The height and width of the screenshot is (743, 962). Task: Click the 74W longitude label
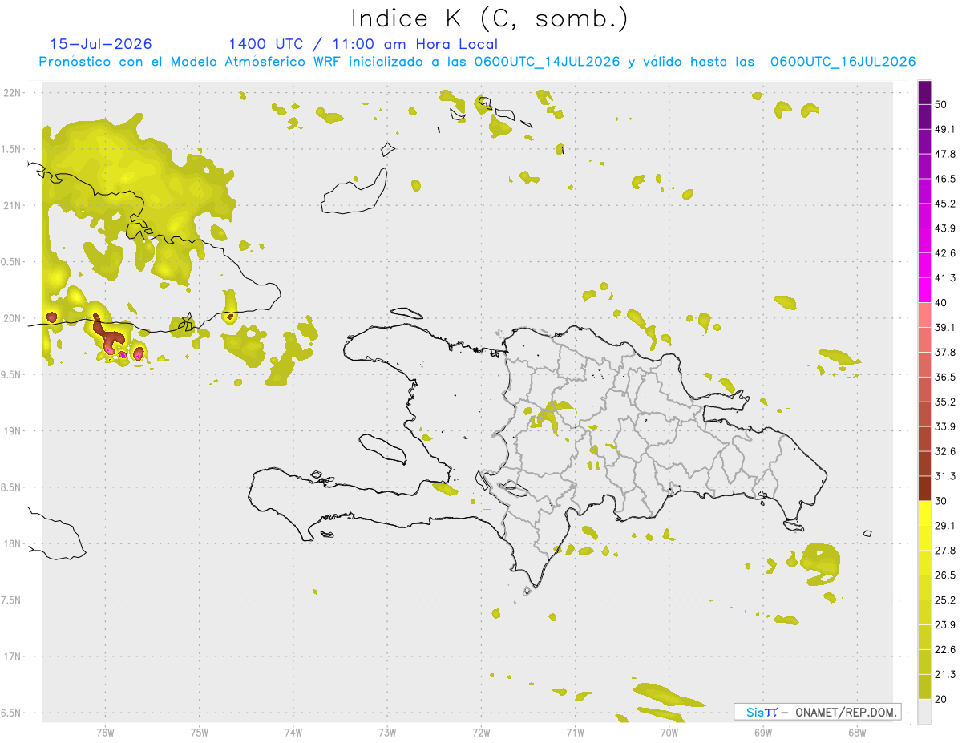(293, 732)
